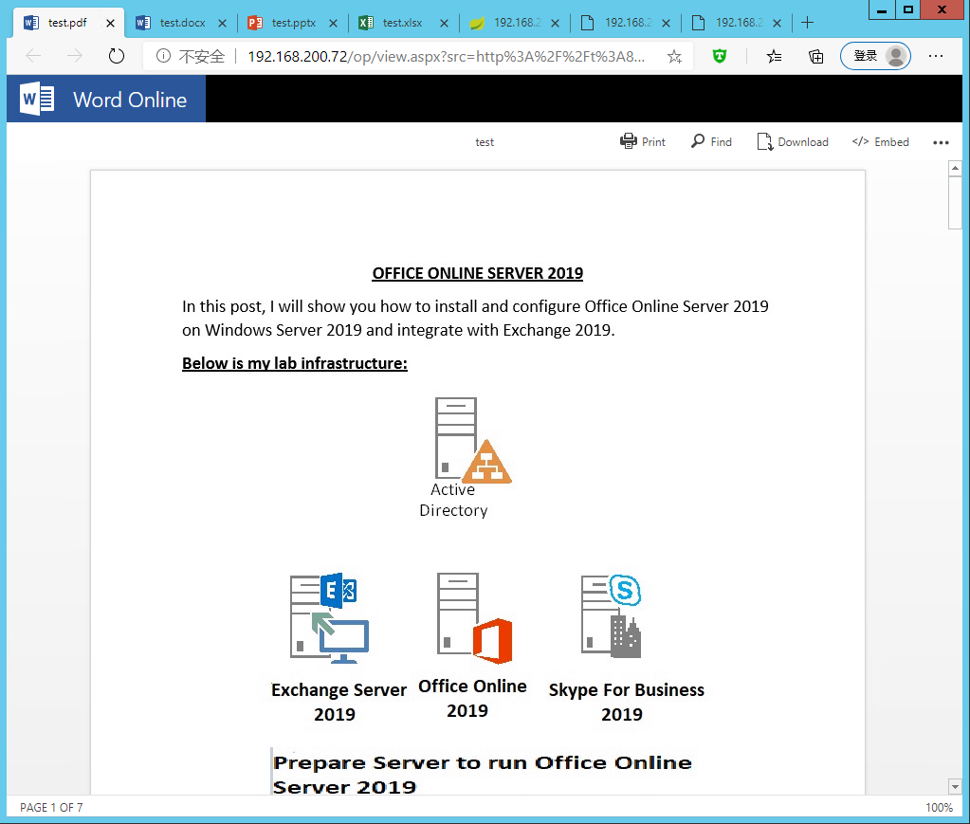Click the profile sign-in button
This screenshot has height=824, width=970.
874,56
